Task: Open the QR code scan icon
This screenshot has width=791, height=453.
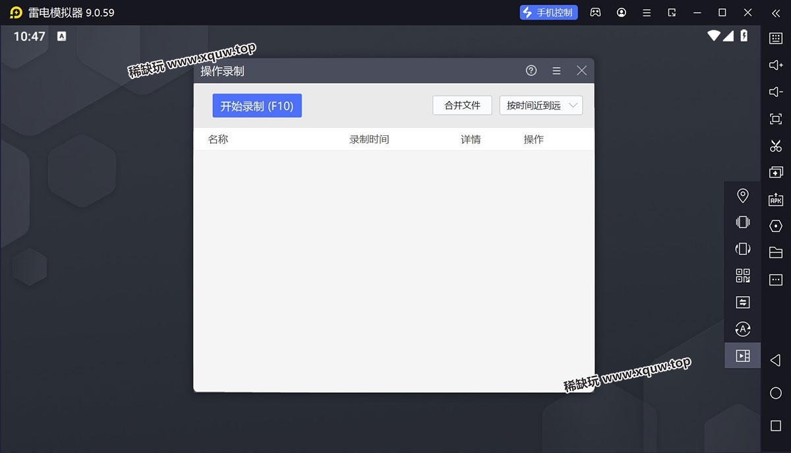Action: [743, 276]
